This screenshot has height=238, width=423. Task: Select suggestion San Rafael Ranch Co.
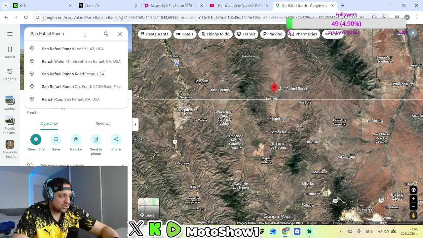pos(76,87)
